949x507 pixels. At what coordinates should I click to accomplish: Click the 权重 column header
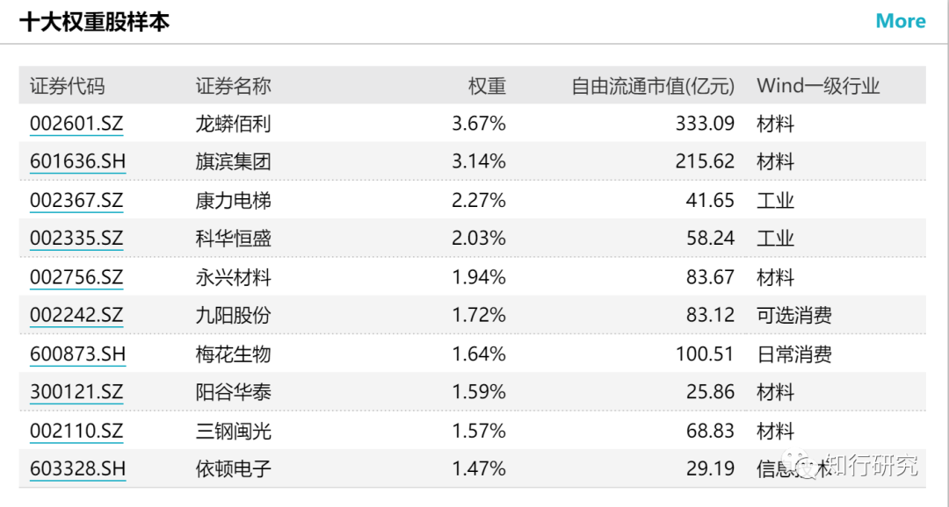[x=487, y=86]
